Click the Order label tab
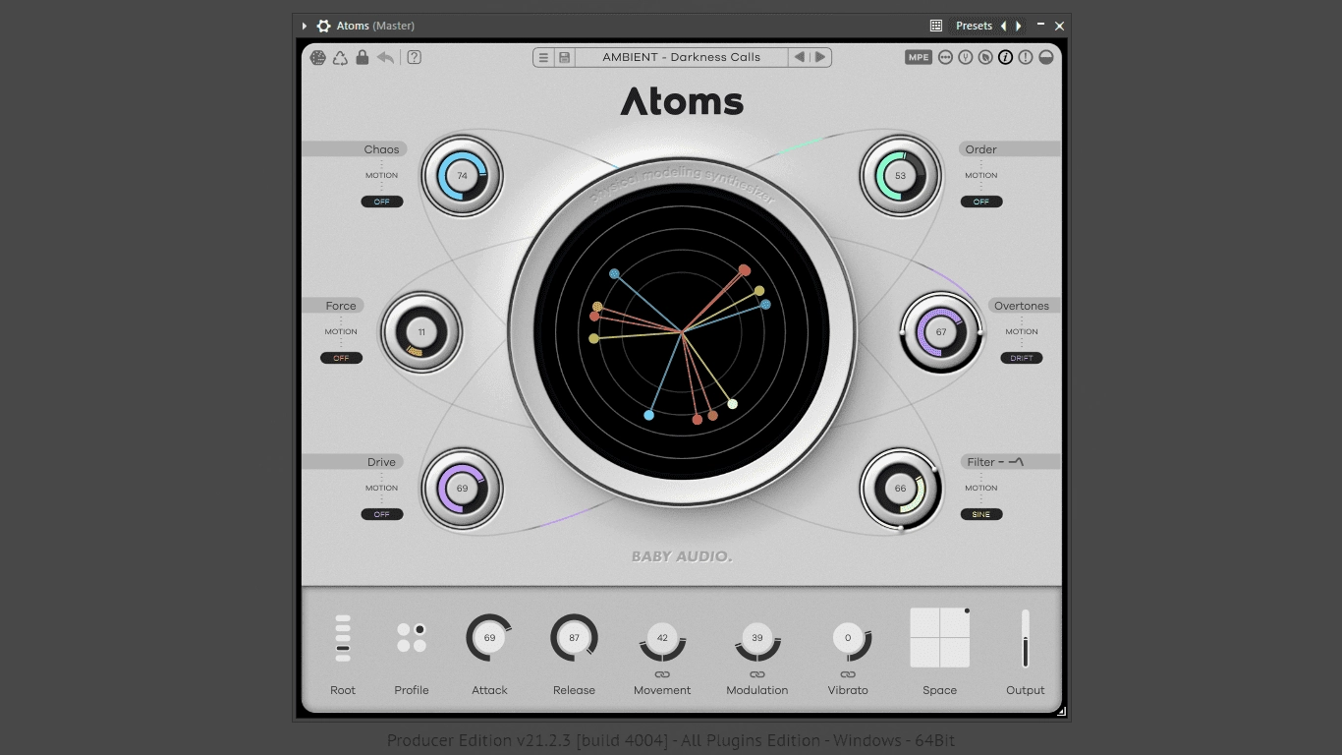The width and height of the screenshot is (1342, 755). [x=1010, y=149]
